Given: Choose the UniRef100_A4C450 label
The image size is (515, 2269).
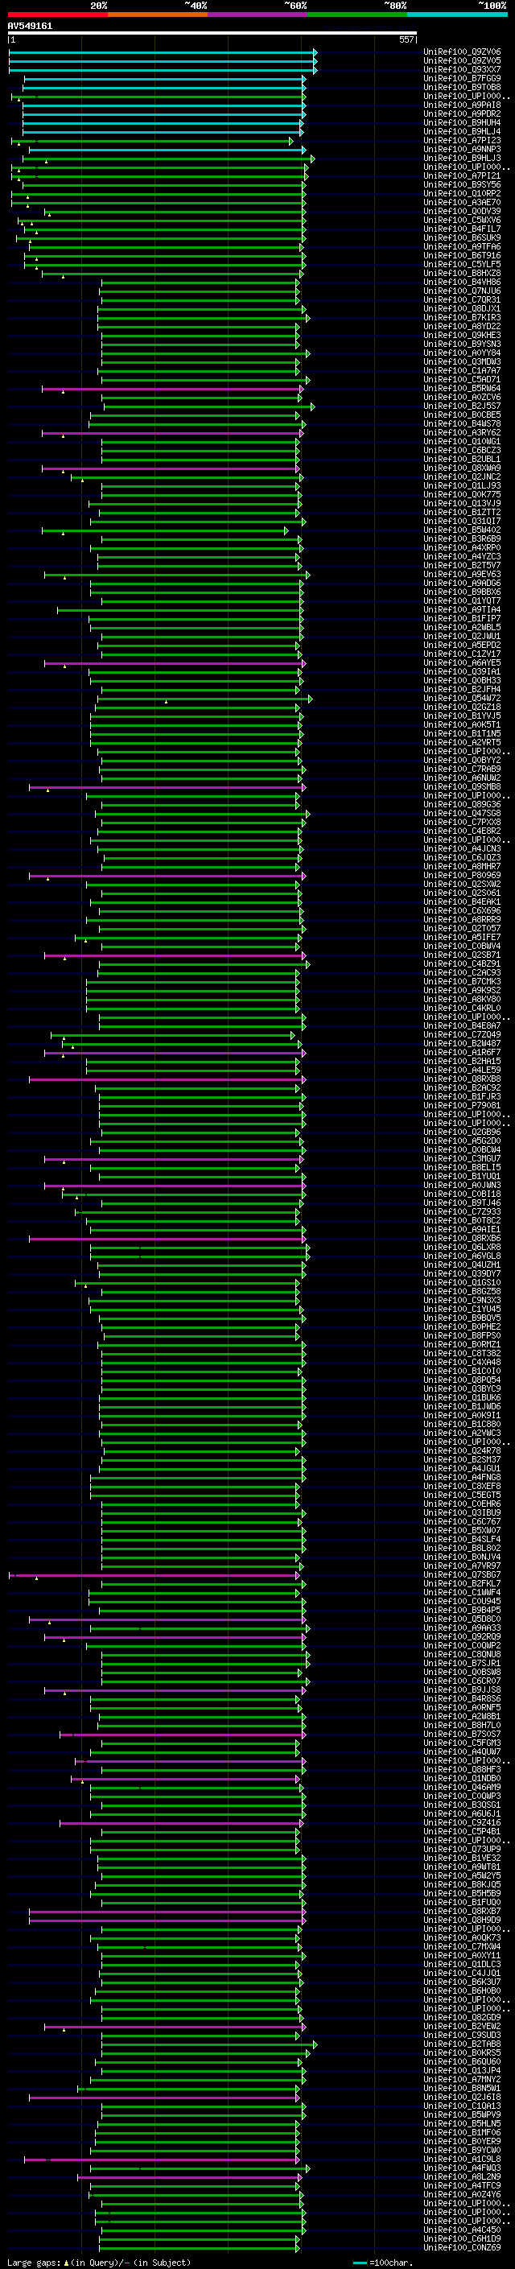Looking at the screenshot, I should tap(462, 2230).
